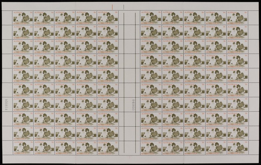Click the left orange registration mark at top
This screenshot has height=165, width=261.
tap(113, 7)
